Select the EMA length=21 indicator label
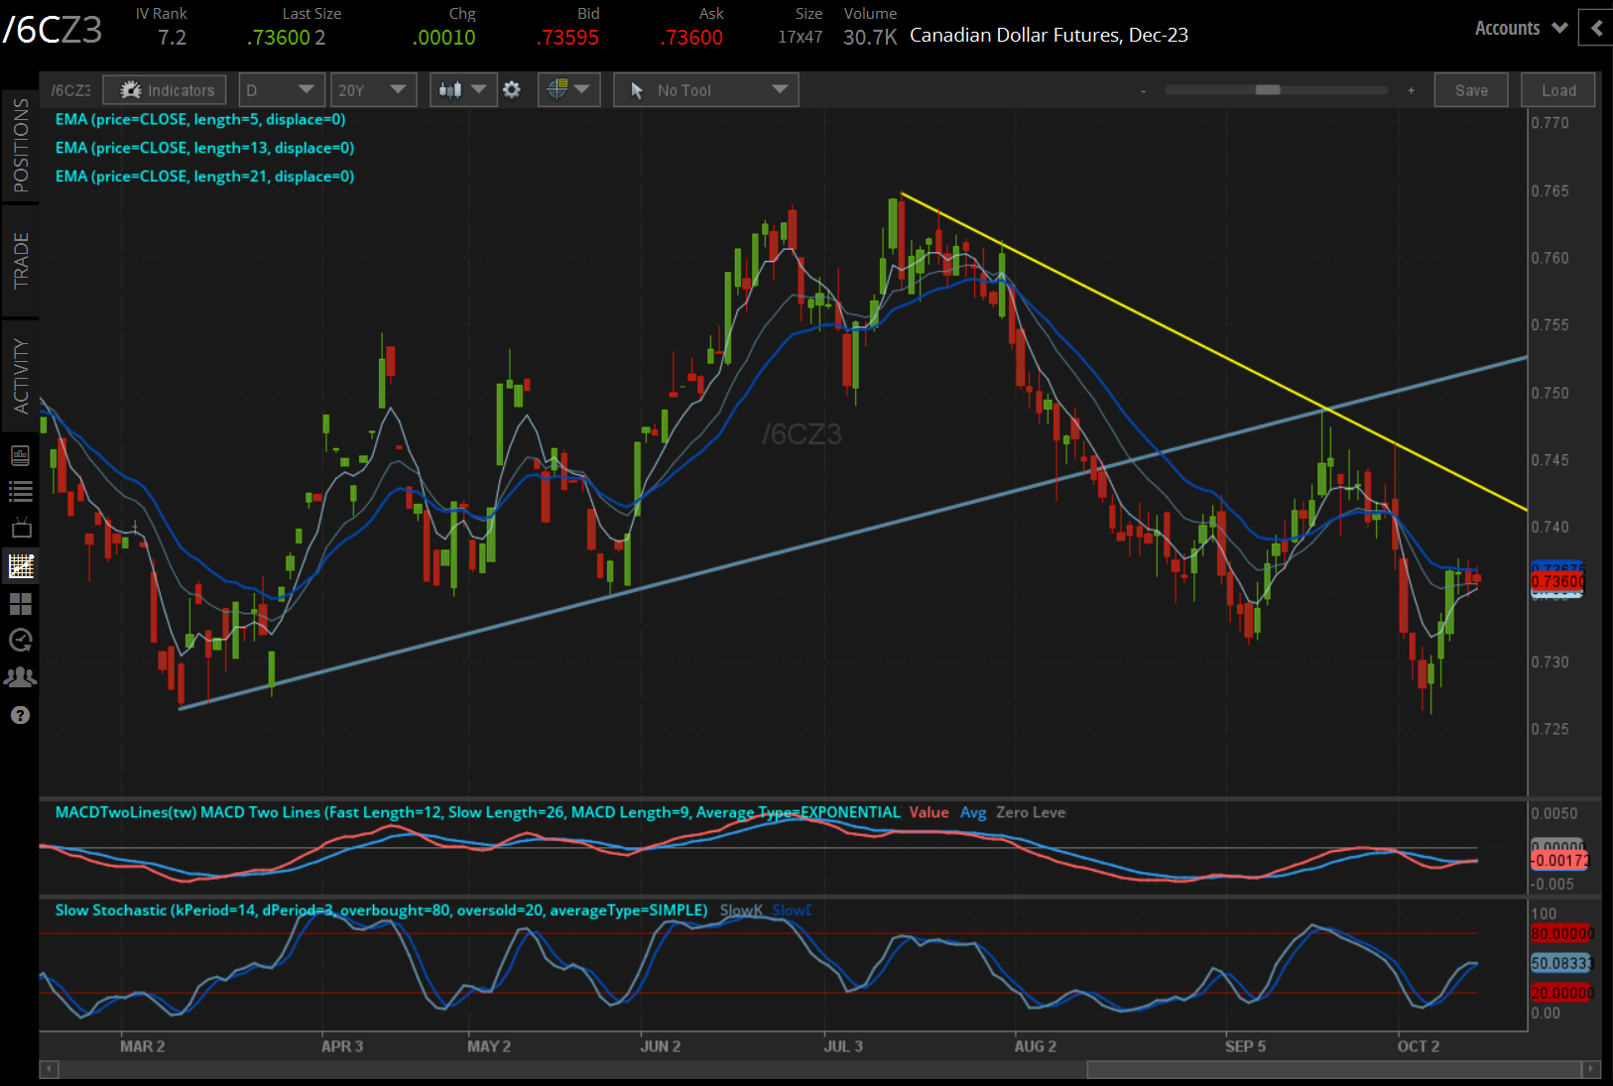1613x1086 pixels. pyautogui.click(x=204, y=177)
